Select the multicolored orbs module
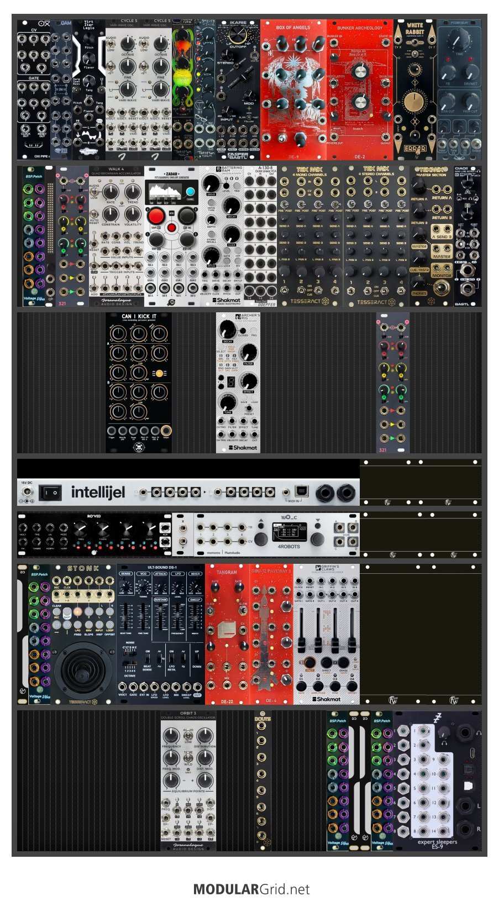The width and height of the screenshot is (504, 901). 183,90
